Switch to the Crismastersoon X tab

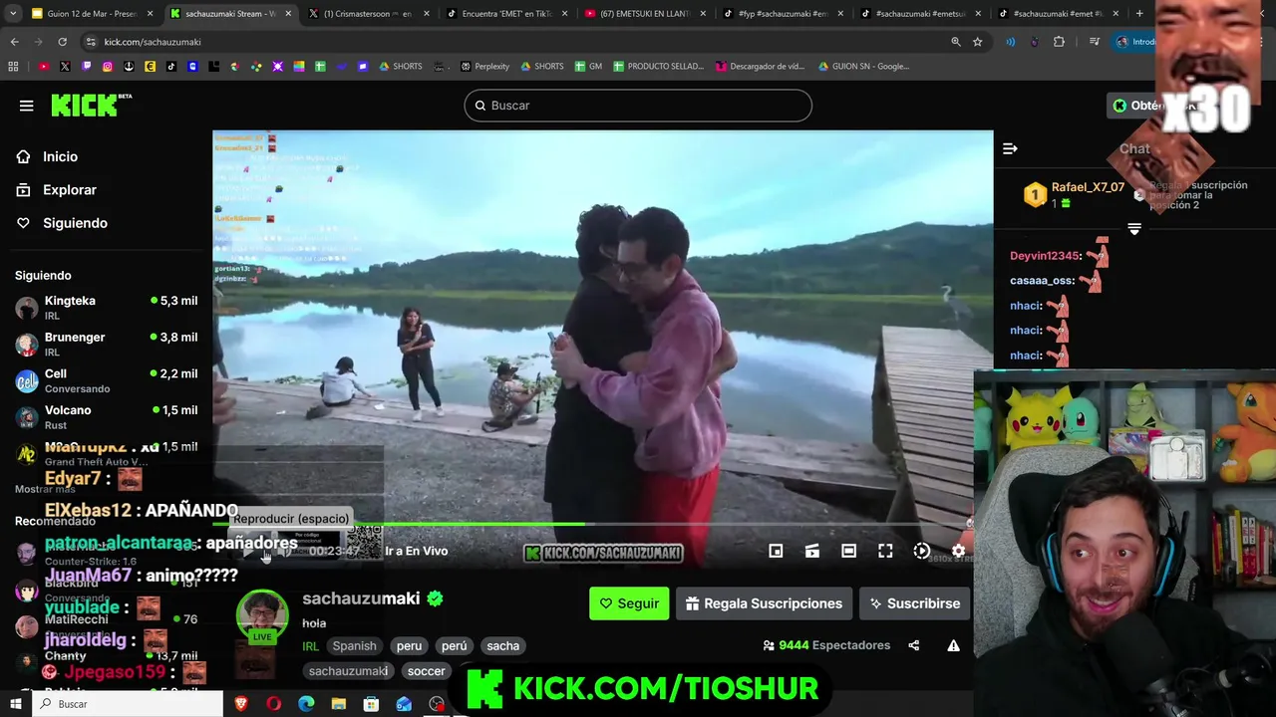point(368,14)
